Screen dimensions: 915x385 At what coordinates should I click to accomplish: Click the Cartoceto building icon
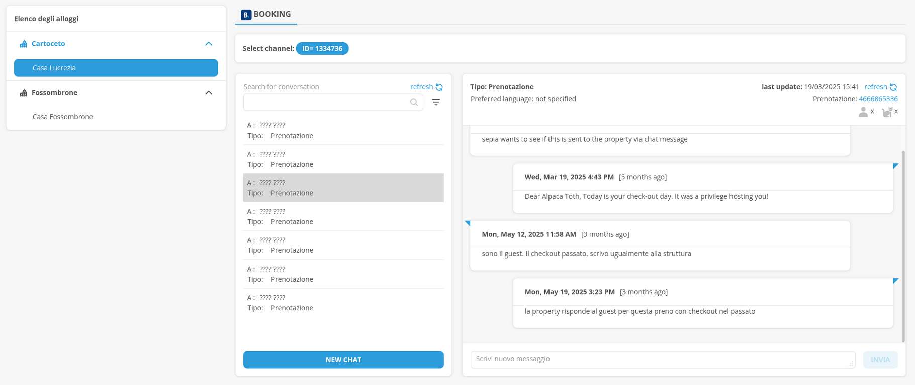pyautogui.click(x=23, y=44)
